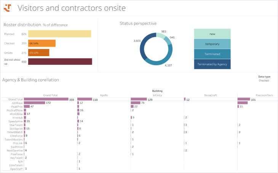Click the JobWave Grand Total bar 172
278x173 pixels.
coord(35,103)
